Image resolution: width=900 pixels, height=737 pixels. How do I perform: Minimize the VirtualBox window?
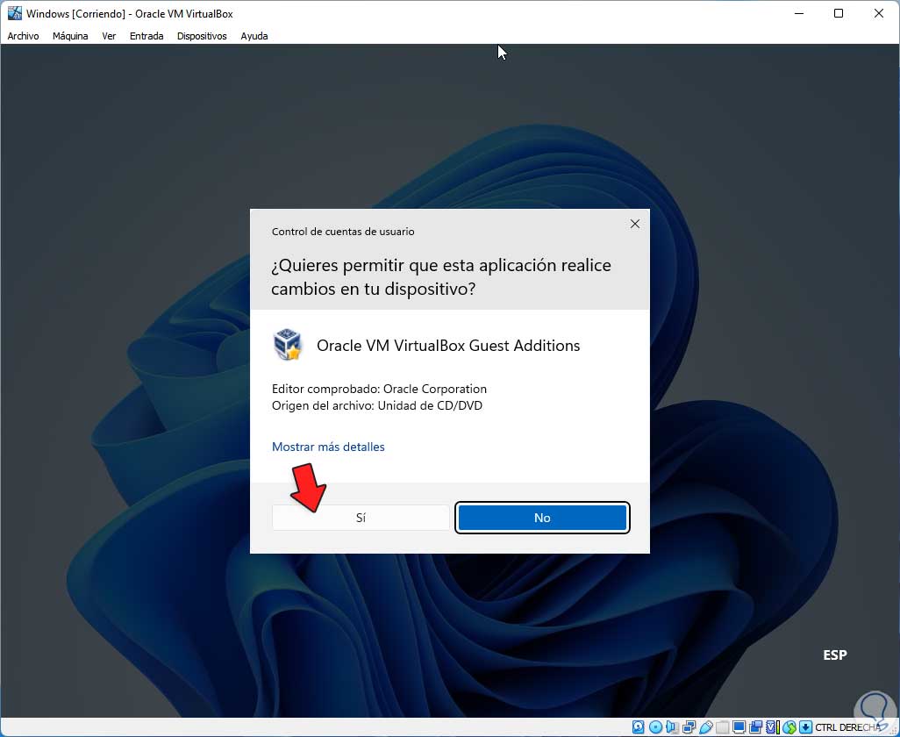click(799, 13)
